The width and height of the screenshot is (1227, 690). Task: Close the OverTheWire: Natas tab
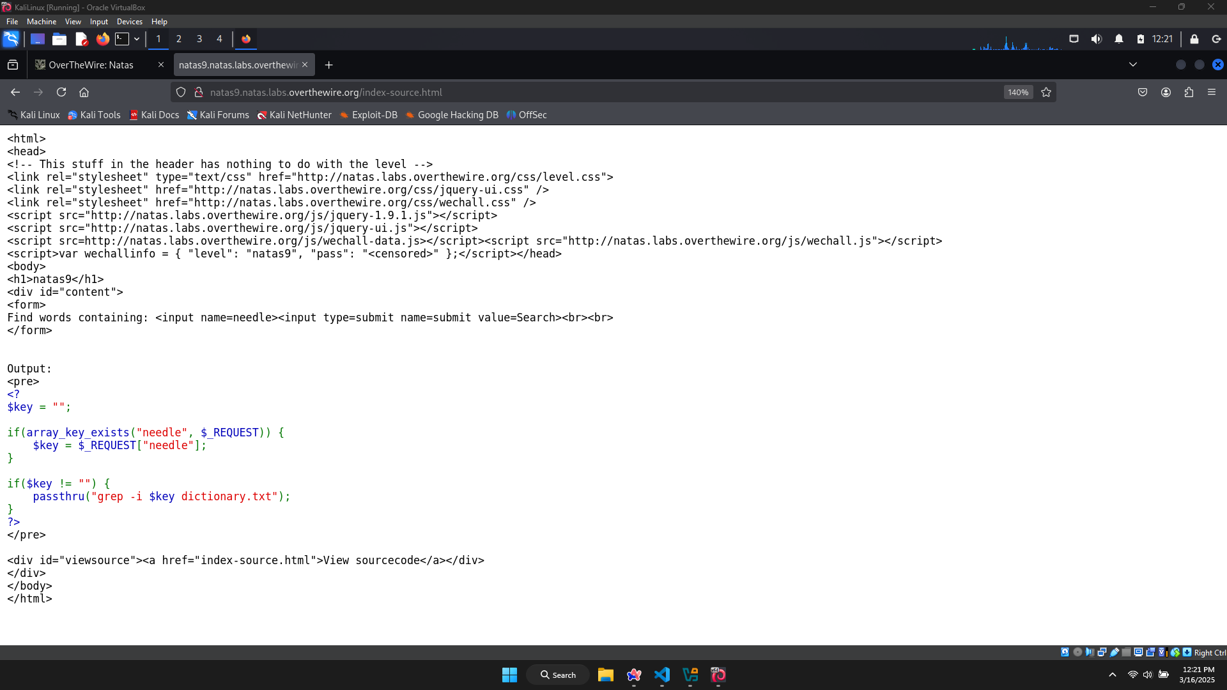tap(161, 65)
